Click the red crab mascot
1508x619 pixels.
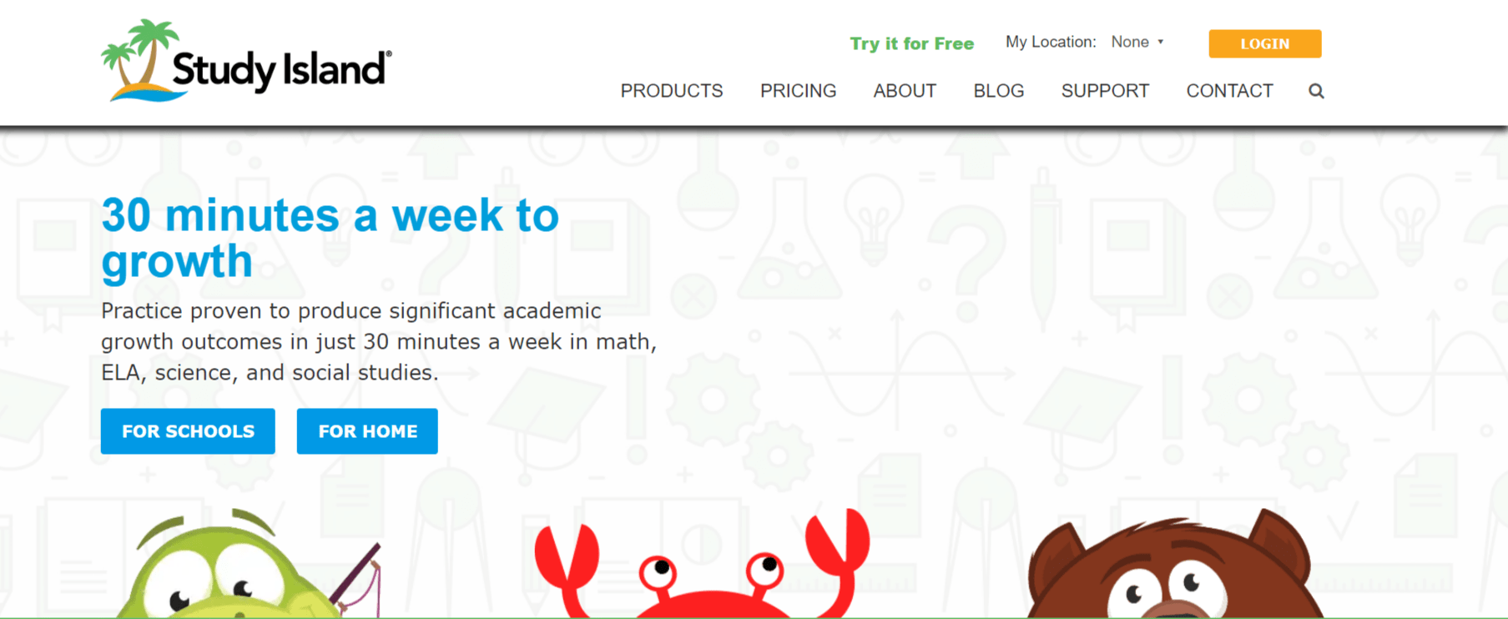click(x=702, y=564)
